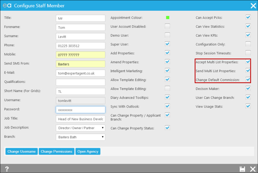
Task: Click the Open Agency button
Action: click(88, 151)
